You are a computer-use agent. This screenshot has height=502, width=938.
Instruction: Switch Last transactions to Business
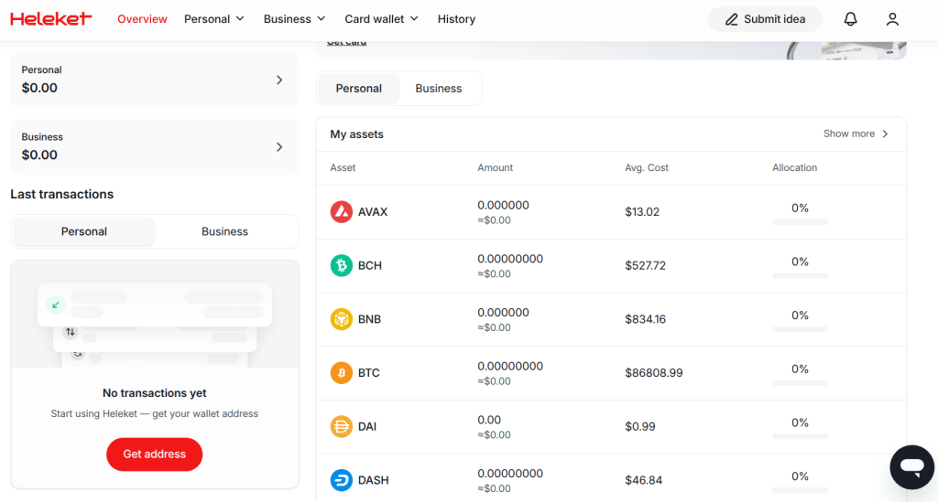tap(224, 232)
